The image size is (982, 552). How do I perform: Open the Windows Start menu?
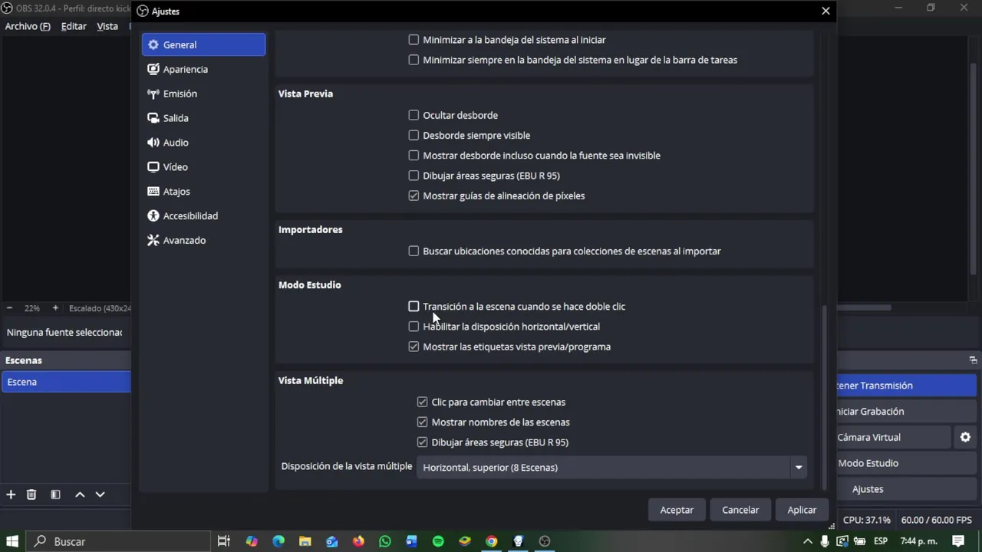click(12, 541)
